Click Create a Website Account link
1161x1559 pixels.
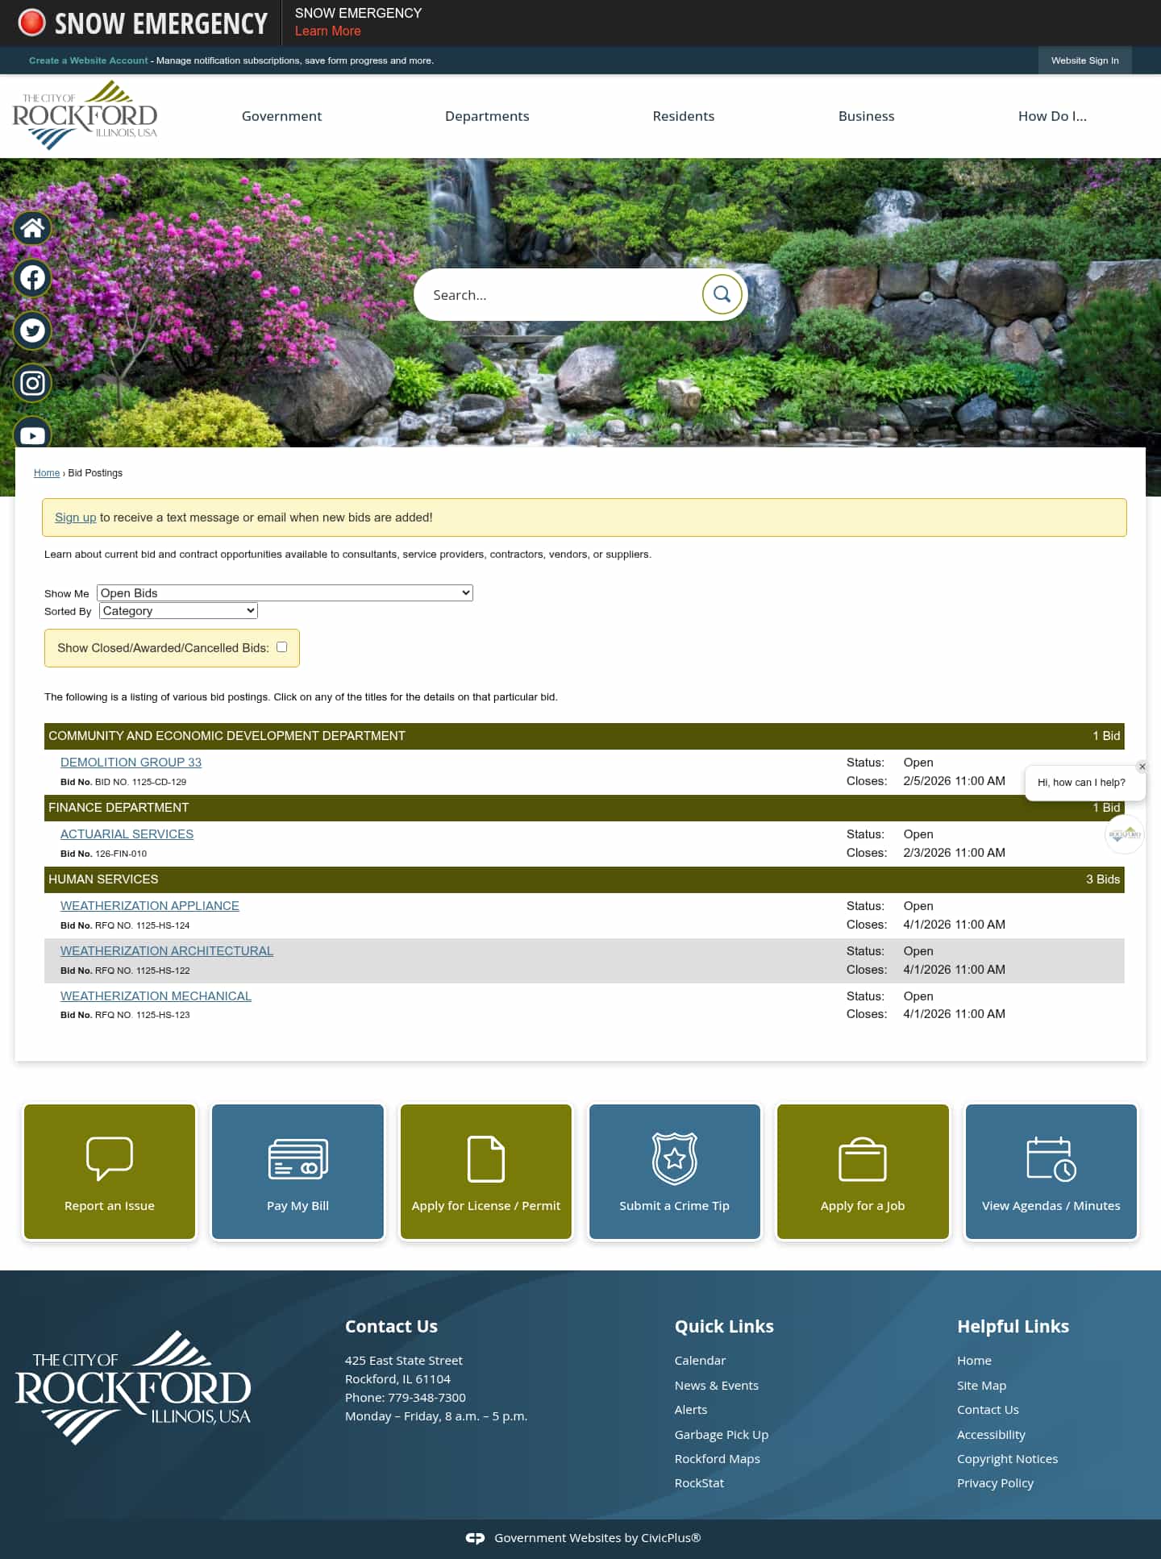[x=89, y=60]
